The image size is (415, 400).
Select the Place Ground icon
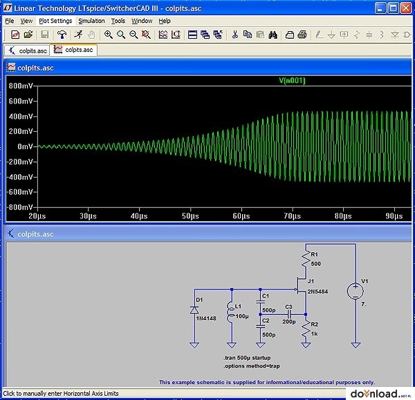(x=331, y=35)
